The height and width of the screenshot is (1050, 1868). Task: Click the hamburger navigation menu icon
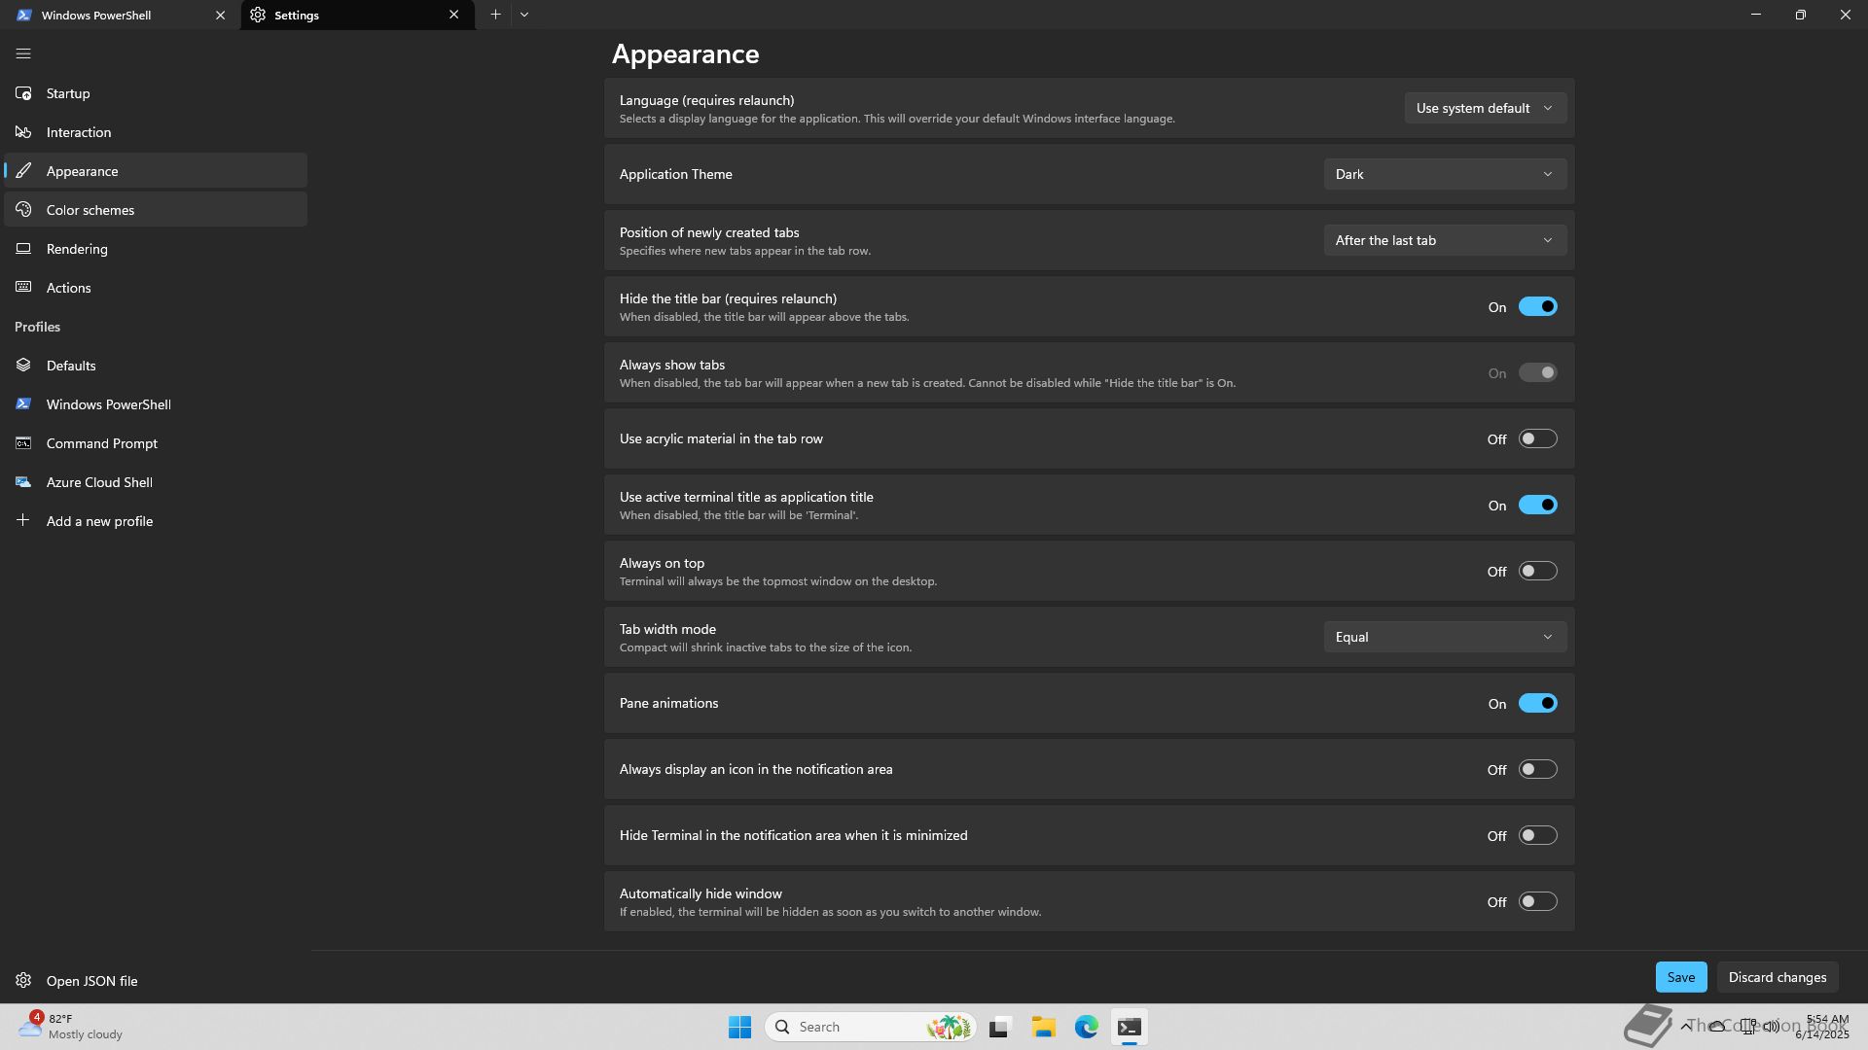coord(23,53)
